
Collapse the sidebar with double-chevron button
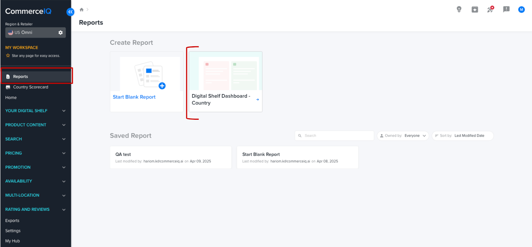click(x=71, y=12)
